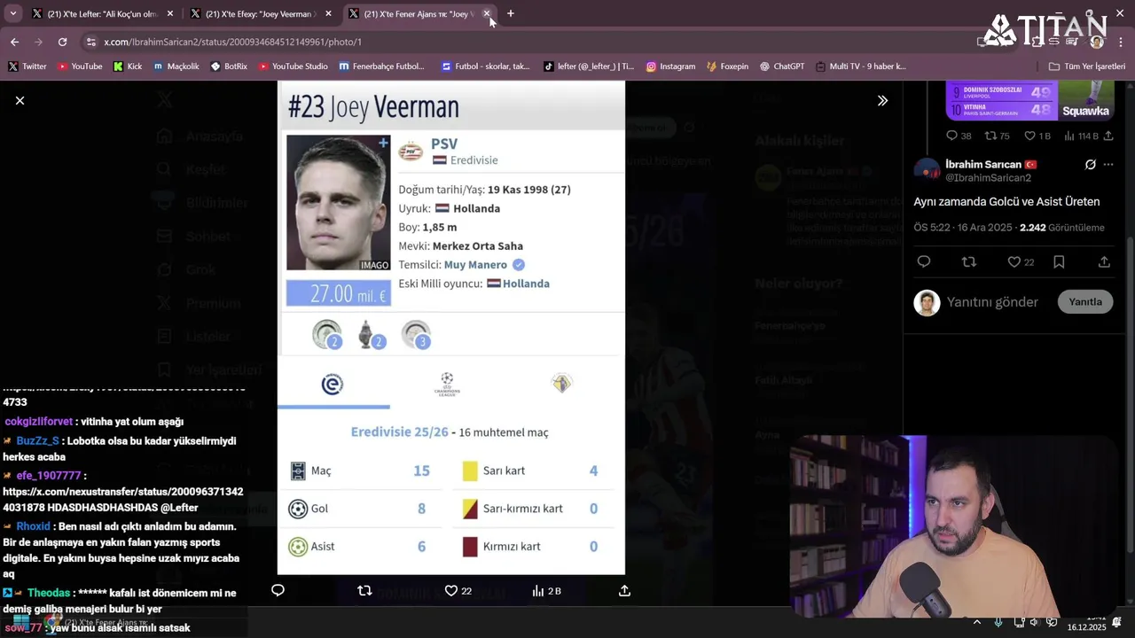Click the system tray expand arrow
1135x638 pixels.
tap(976, 622)
